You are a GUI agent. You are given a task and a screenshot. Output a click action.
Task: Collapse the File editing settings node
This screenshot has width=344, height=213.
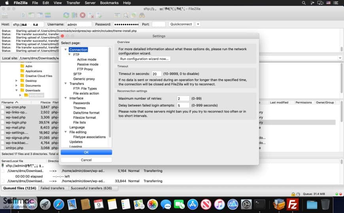click(65, 132)
